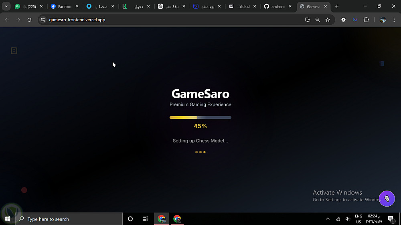
Task: Reload the current page
Action: pos(29,20)
